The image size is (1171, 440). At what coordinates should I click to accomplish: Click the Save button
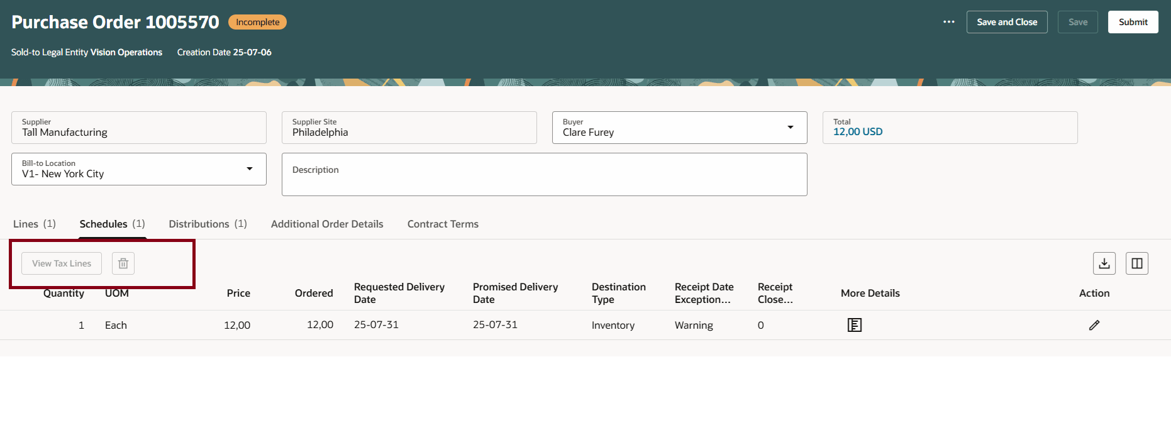pos(1078,22)
